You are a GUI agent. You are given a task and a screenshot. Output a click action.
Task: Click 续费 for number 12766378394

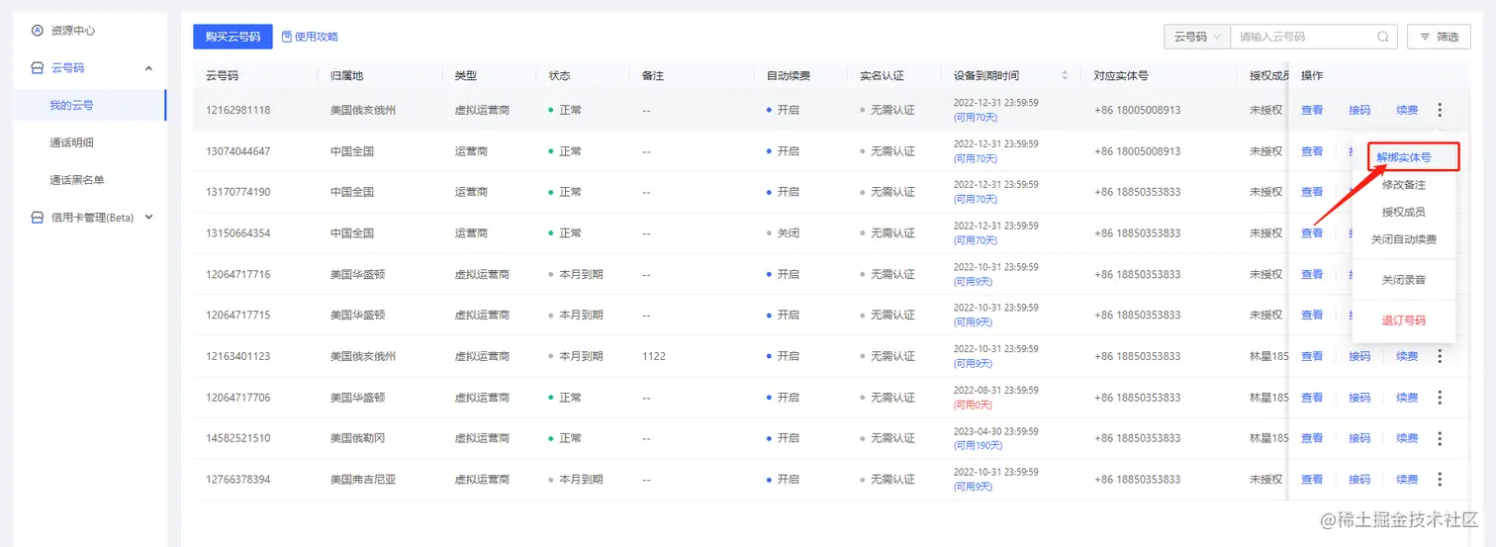click(1407, 480)
